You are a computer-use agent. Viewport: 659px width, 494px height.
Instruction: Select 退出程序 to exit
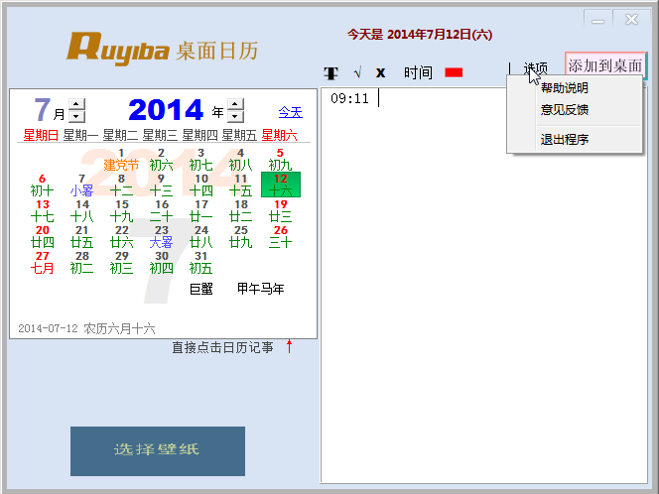(x=565, y=139)
